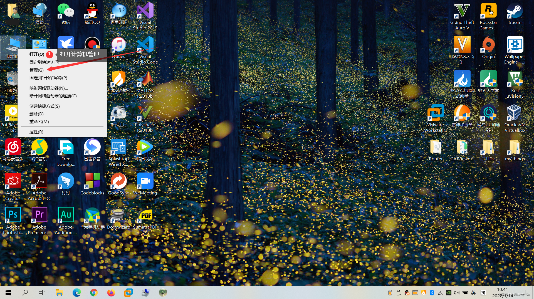
Task: Open the Oracle VM VirtualBox icon
Action: 515,118
